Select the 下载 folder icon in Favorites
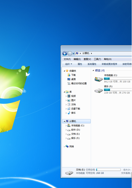The image size is (132, 188). click(x=69, y=75)
